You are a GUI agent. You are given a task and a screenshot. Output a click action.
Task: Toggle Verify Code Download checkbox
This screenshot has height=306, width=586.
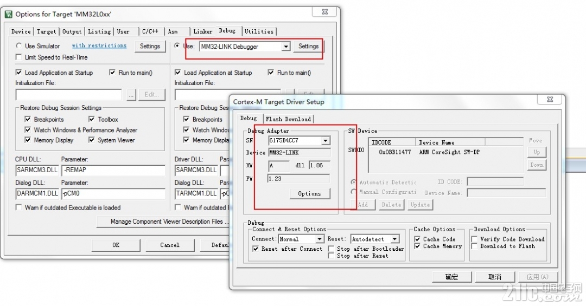[x=475, y=239]
